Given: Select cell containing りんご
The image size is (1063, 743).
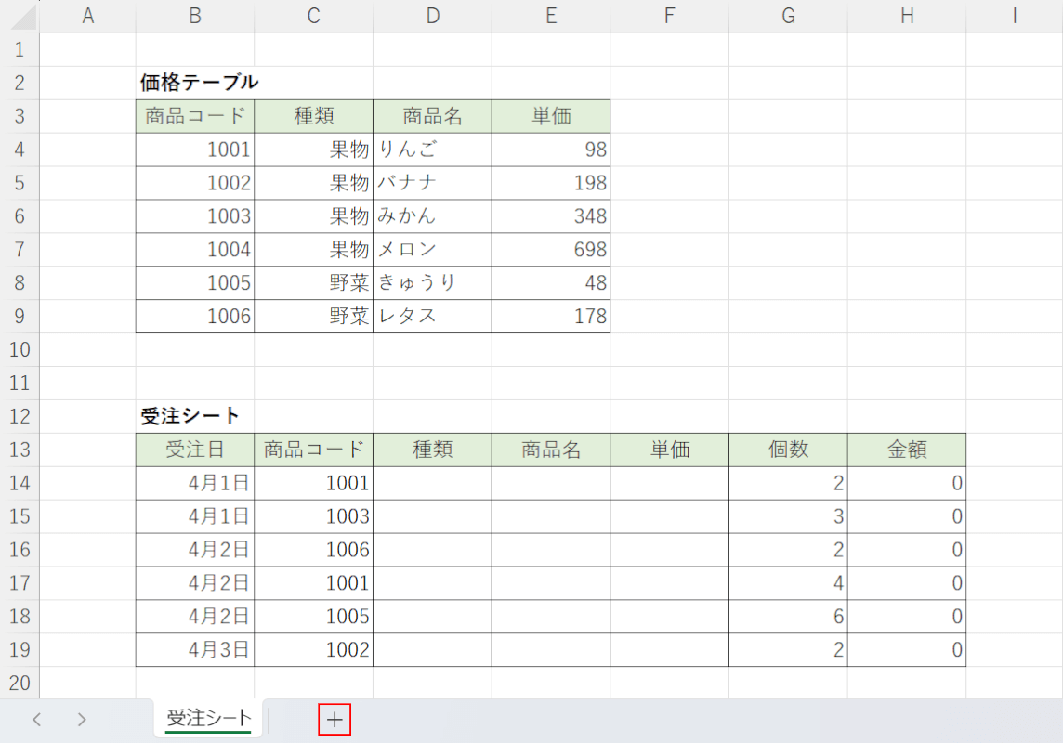Looking at the screenshot, I should tap(432, 150).
